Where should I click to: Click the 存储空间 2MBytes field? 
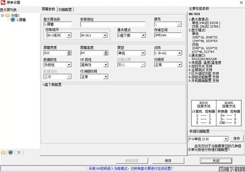[x=168, y=35]
